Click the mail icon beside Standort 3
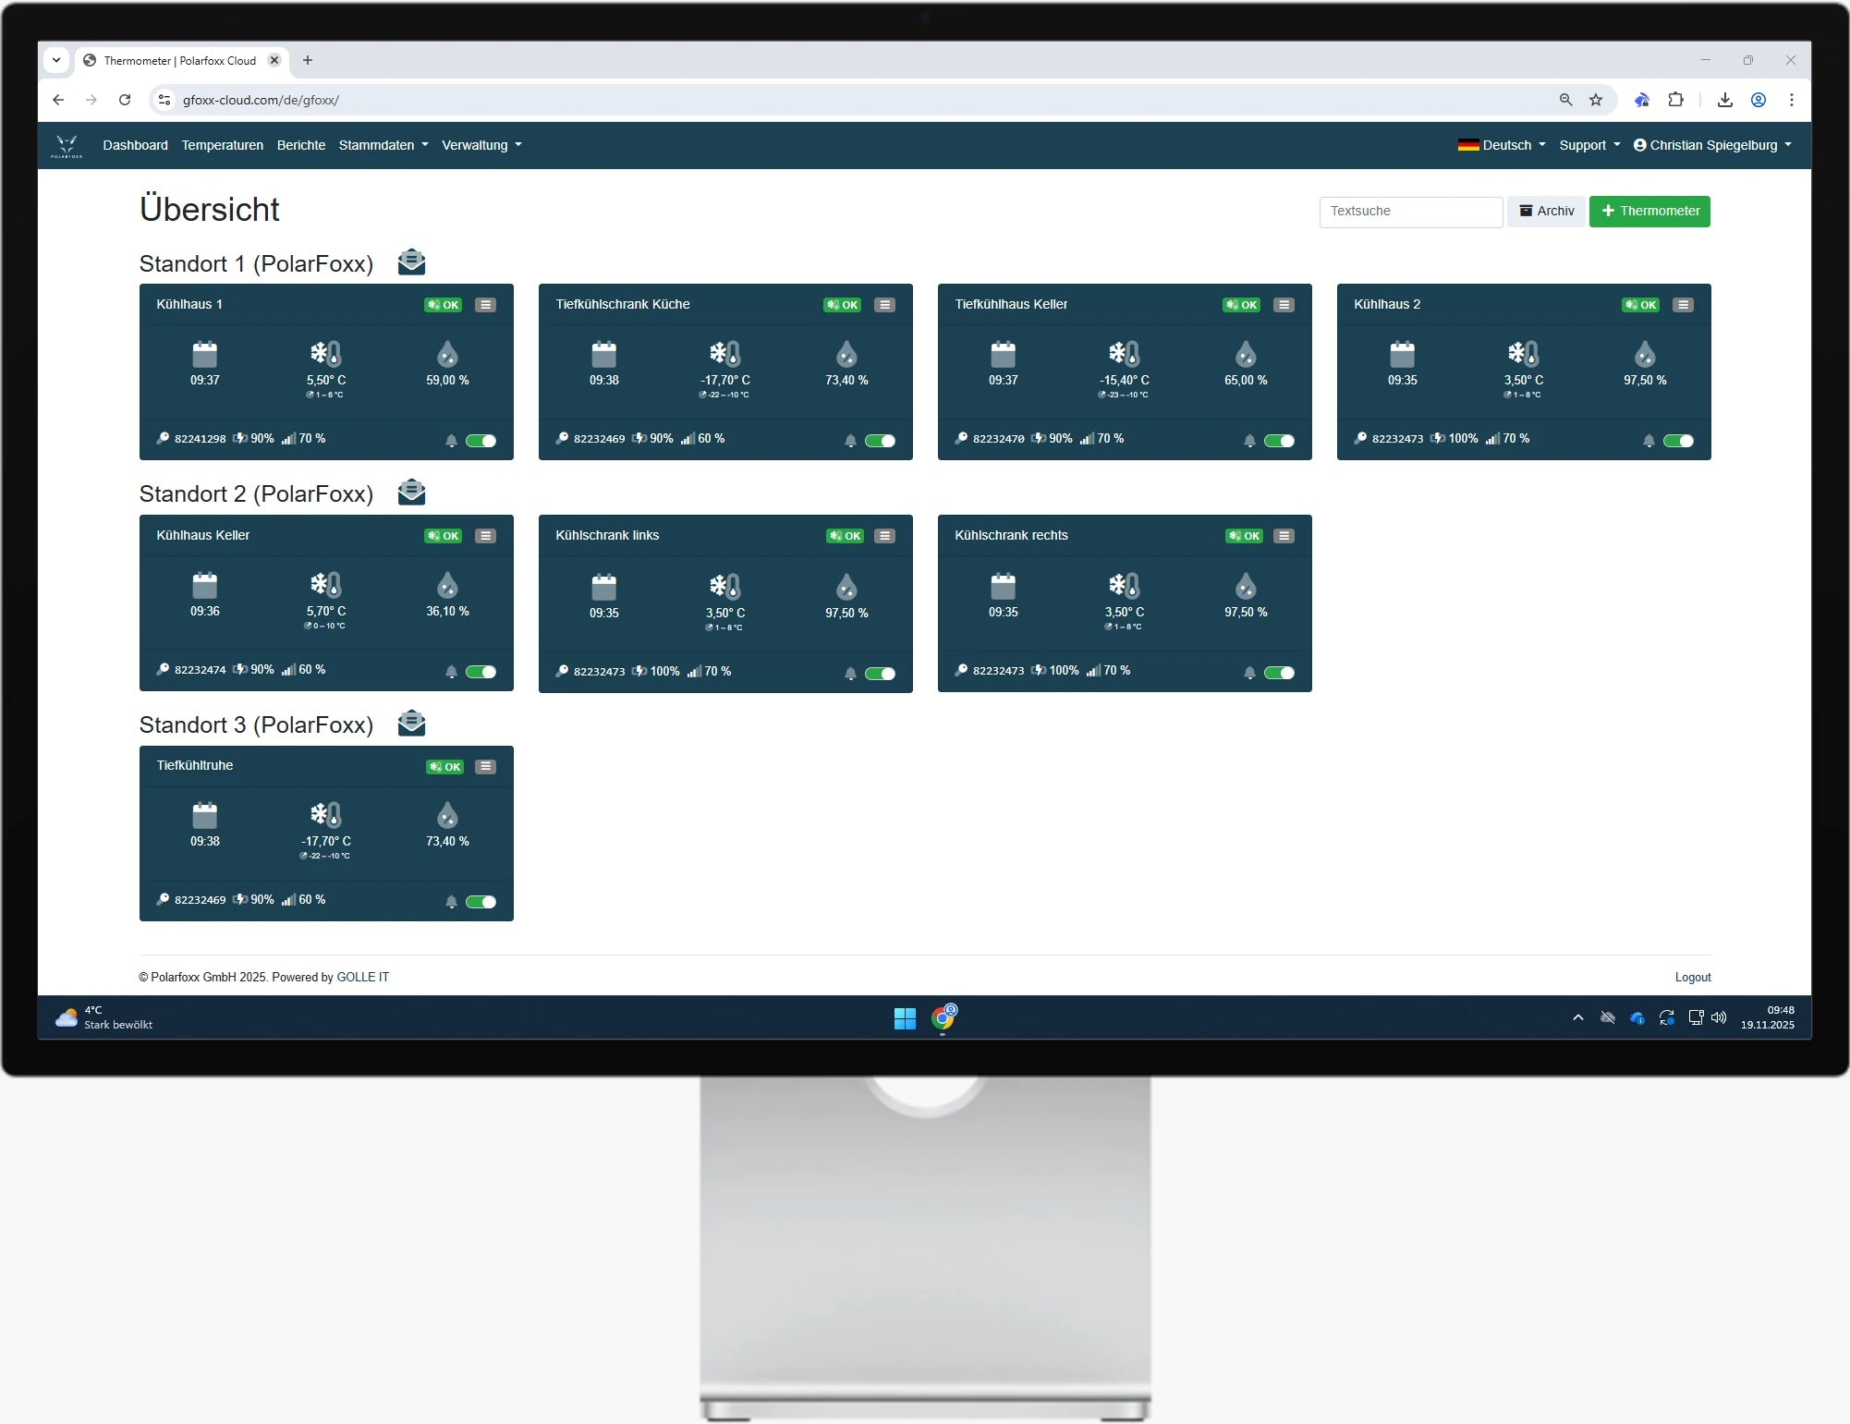 pos(411,724)
